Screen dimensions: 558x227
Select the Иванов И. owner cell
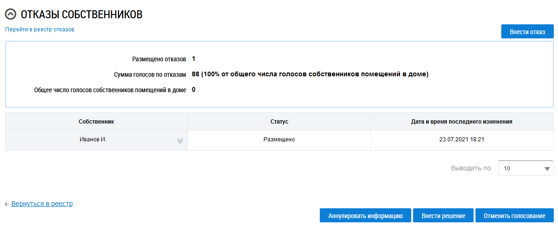coord(93,139)
